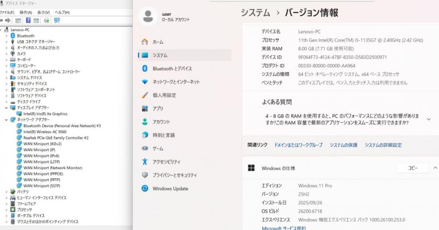The image size is (439, 230).
Task: Expand the ディスク ドライブ node
Action: 6,102
